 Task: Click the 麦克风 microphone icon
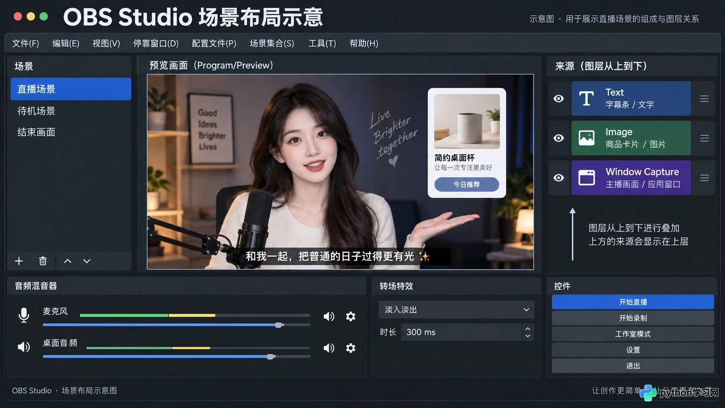click(x=24, y=315)
